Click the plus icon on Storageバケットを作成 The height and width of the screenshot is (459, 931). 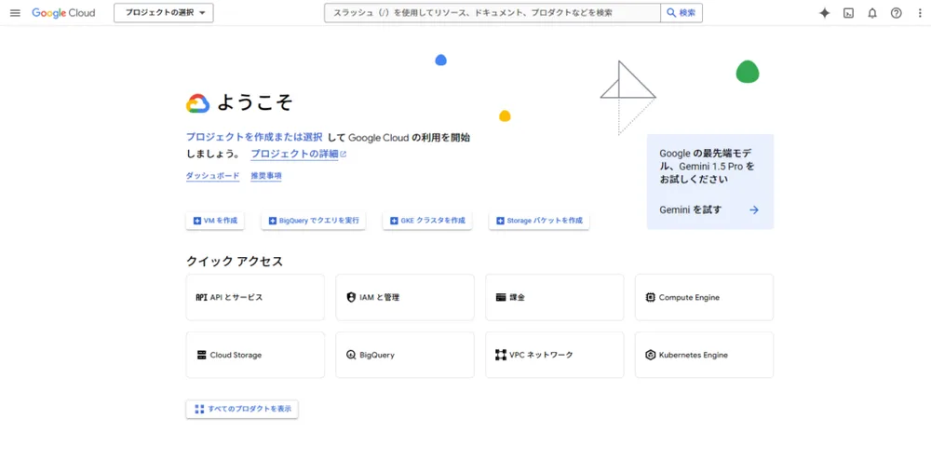point(500,221)
